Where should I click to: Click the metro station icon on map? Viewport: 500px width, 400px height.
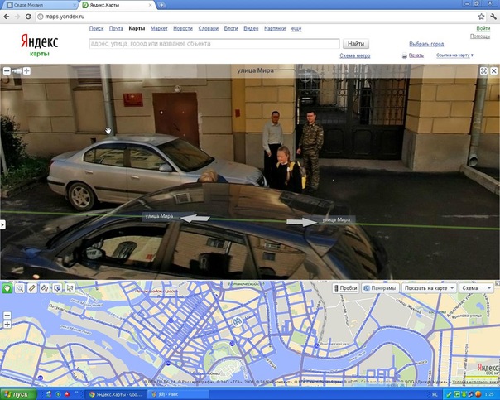[x=237, y=321]
